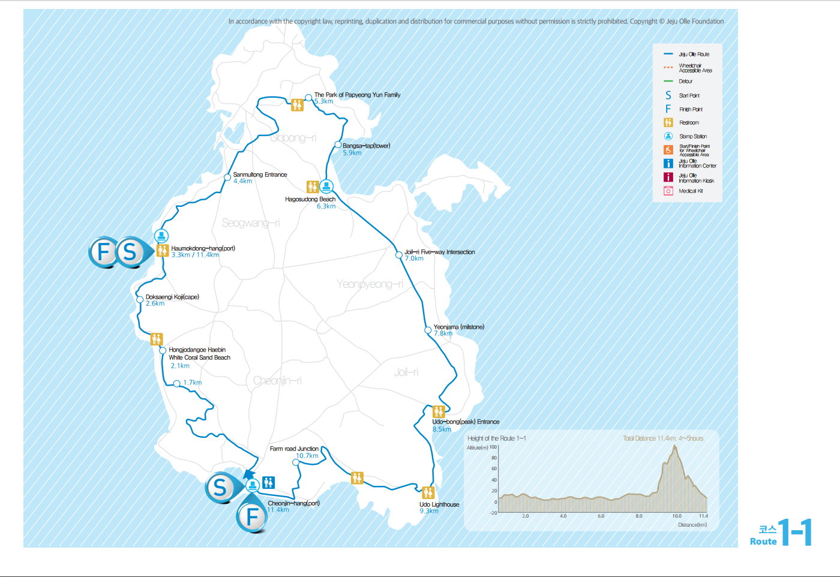Click stamp station icon above Haumokdong-hang port

[x=161, y=236]
